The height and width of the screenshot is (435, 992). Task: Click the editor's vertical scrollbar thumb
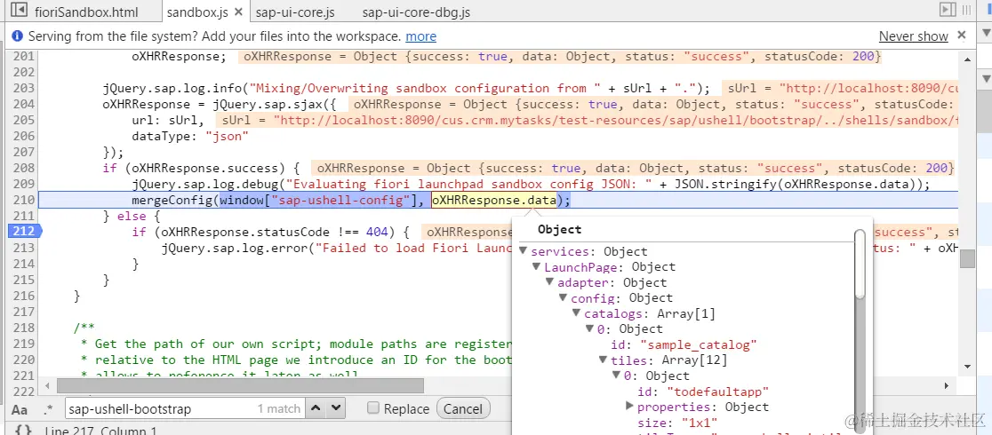pyautogui.click(x=966, y=258)
